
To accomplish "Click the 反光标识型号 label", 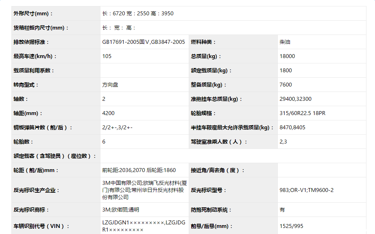I will pos(208,190).
